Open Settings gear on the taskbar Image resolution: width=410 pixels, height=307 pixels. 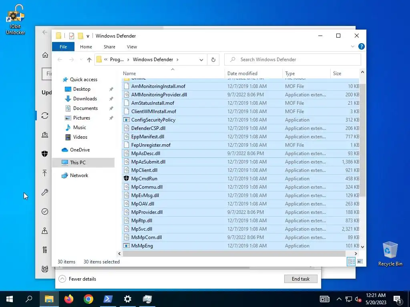tap(128, 299)
